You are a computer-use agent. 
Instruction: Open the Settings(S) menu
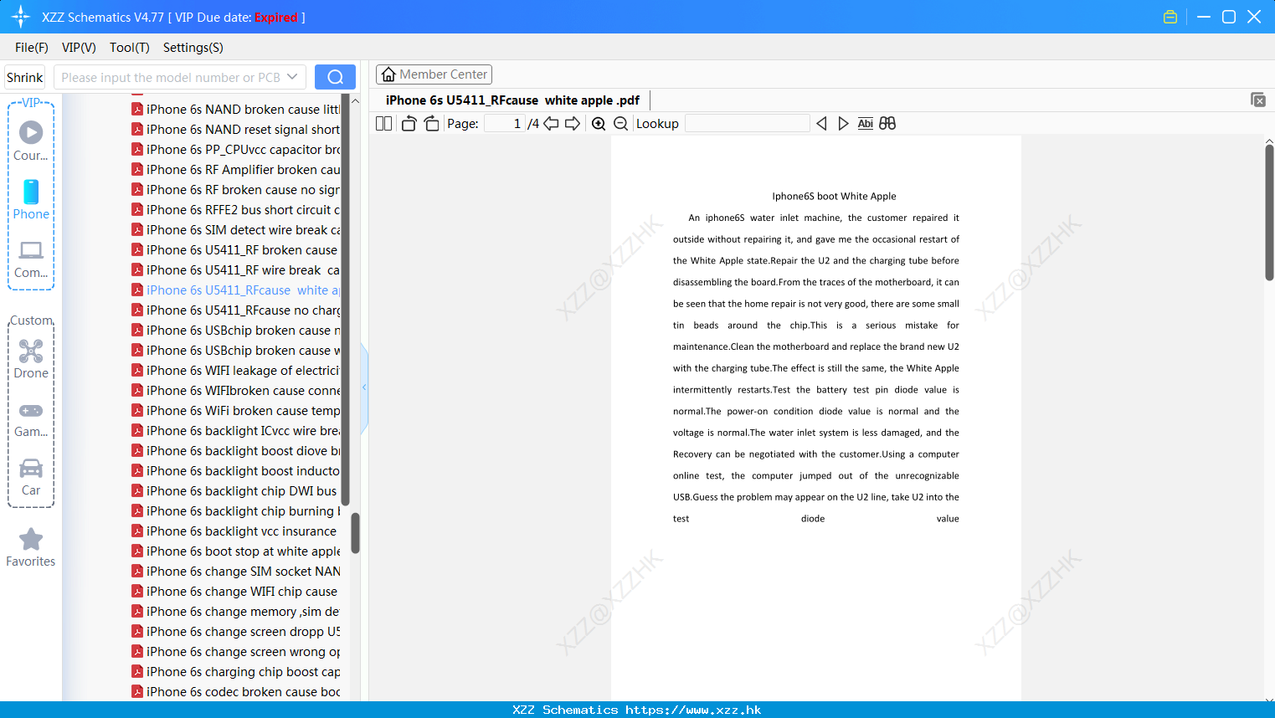coord(193,48)
